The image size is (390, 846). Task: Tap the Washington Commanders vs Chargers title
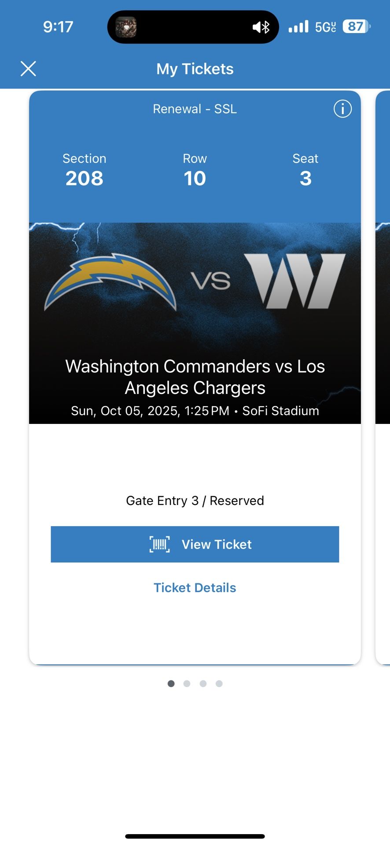coord(195,377)
